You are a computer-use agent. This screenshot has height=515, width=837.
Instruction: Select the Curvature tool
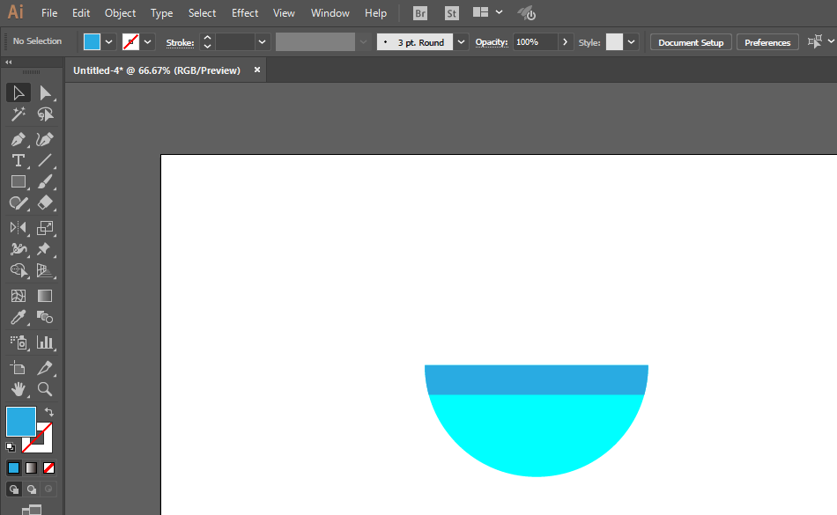click(x=45, y=140)
